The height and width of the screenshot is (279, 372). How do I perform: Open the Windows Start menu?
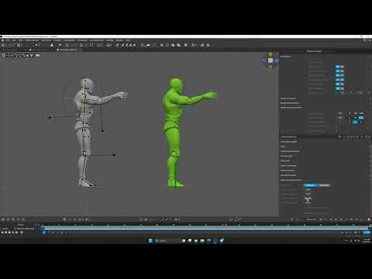(x=150, y=240)
